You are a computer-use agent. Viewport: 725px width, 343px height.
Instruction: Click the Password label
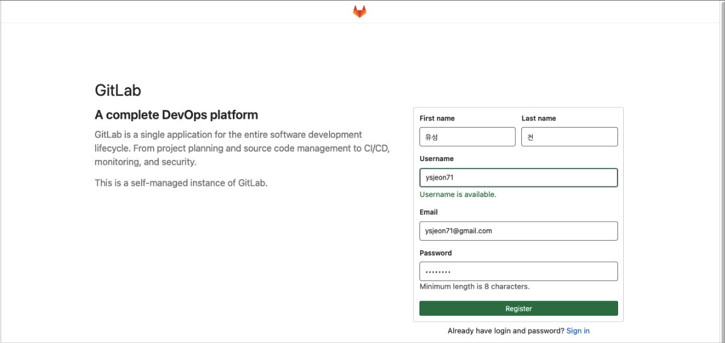435,253
